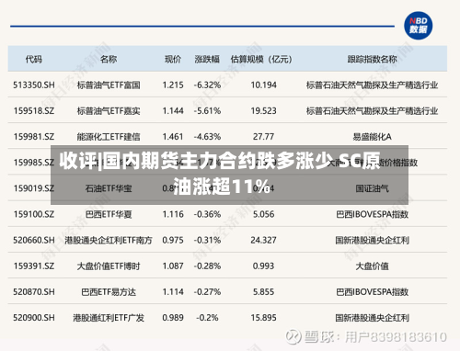Select the change value -0.31%
The height and width of the screenshot is (351, 460).
point(207,240)
